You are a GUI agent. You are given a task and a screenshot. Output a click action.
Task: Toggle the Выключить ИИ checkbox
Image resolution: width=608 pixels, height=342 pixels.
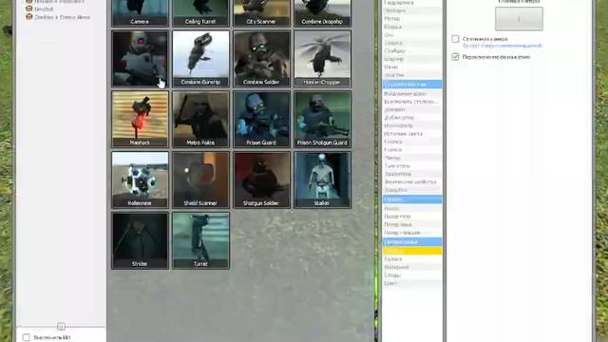pyautogui.click(x=26, y=337)
